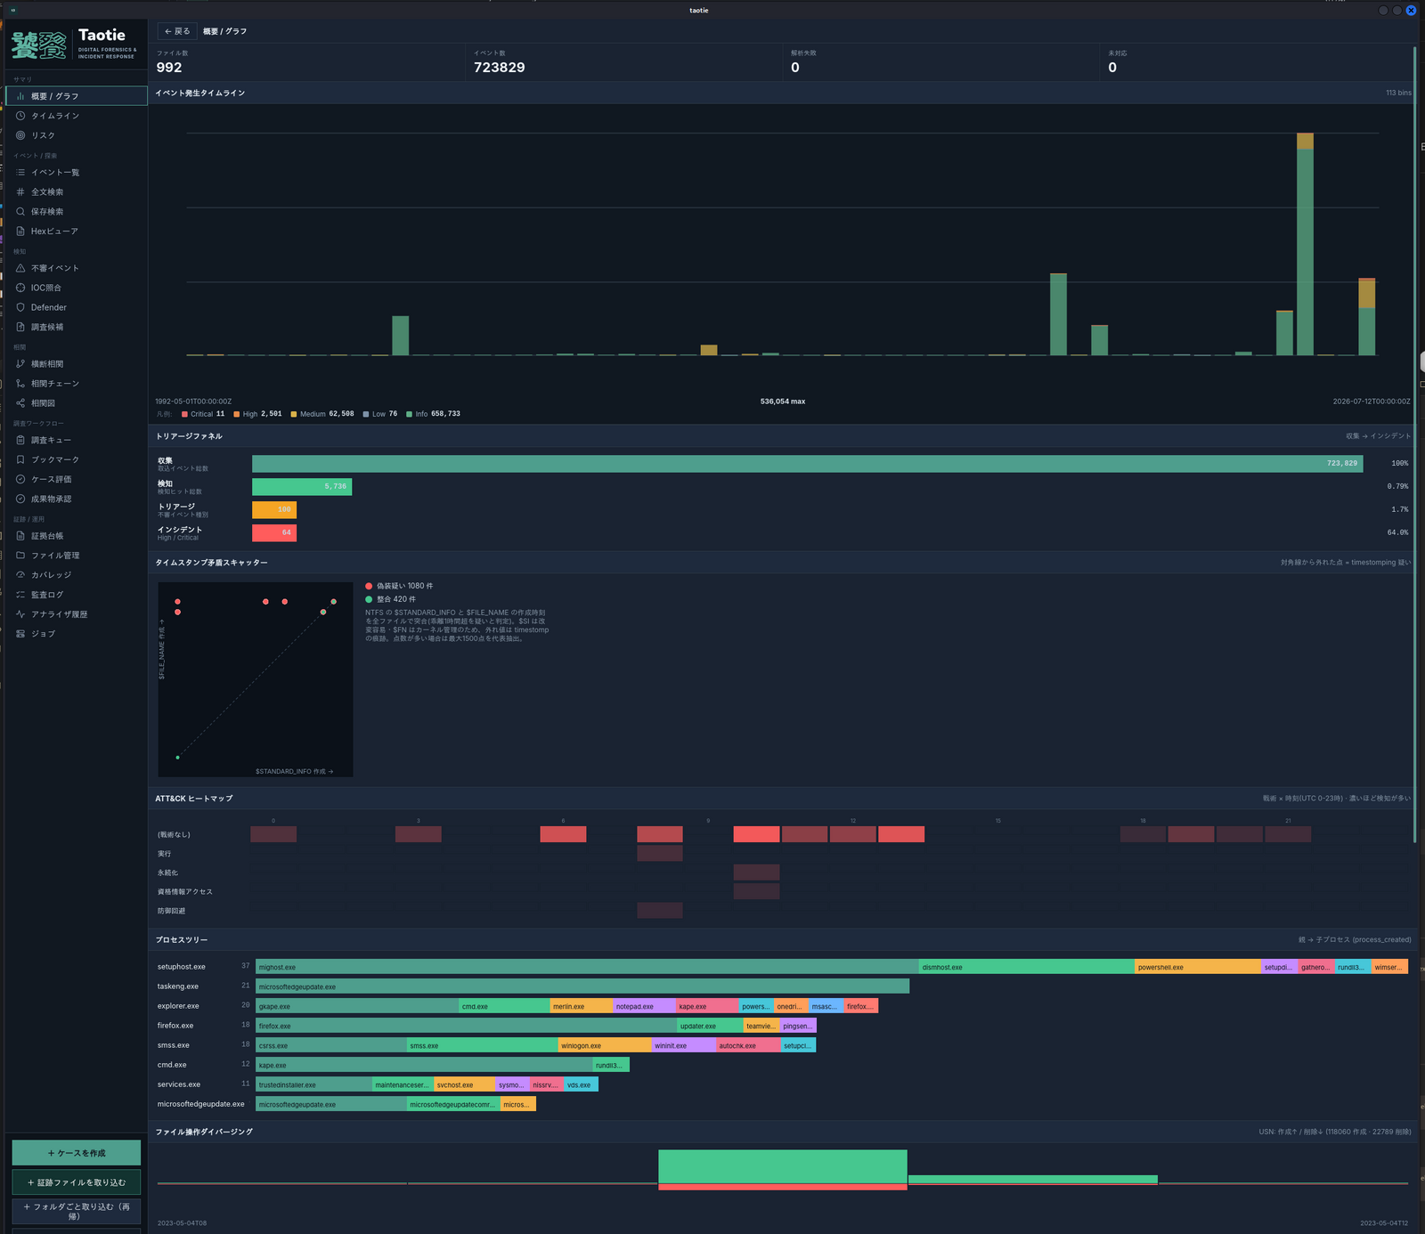Click the イベント一覧 list icon

(20, 172)
